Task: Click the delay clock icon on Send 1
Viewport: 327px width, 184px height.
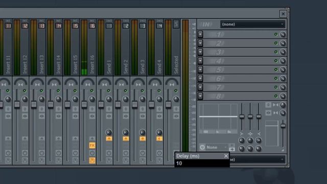Action: [109, 153]
